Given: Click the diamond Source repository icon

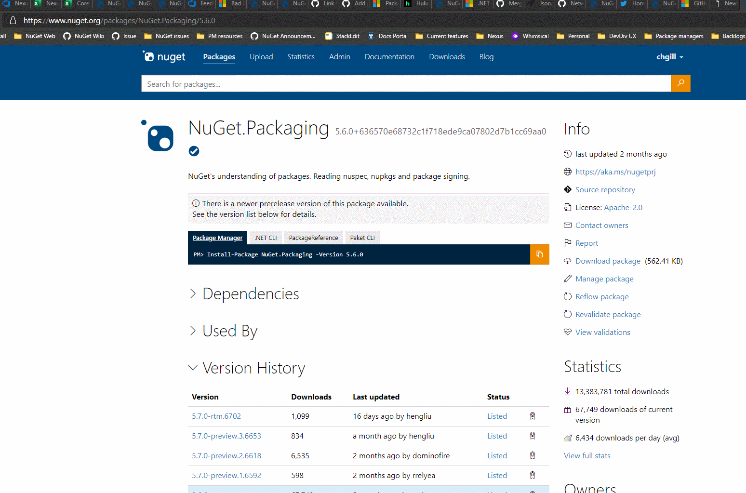Looking at the screenshot, I should pyautogui.click(x=568, y=189).
